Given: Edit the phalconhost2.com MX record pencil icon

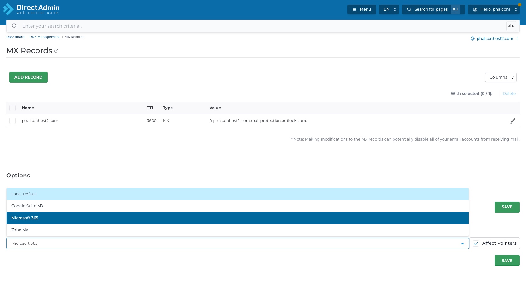Looking at the screenshot, I should point(512,121).
